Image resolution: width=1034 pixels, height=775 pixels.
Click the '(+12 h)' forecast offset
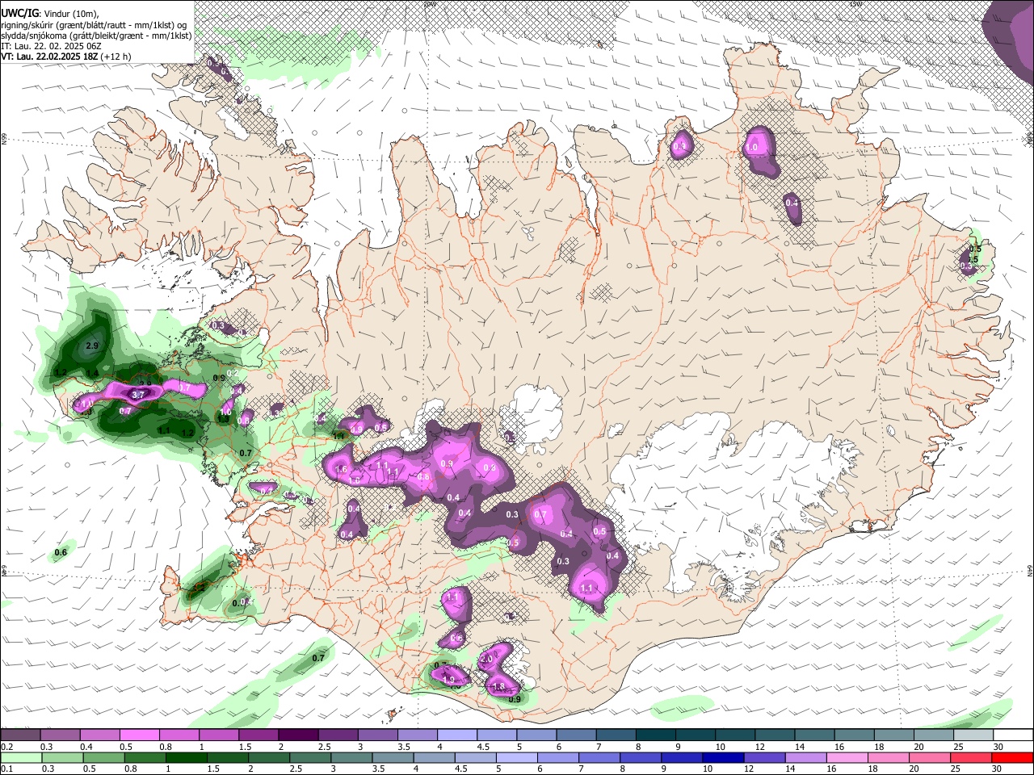[116, 57]
